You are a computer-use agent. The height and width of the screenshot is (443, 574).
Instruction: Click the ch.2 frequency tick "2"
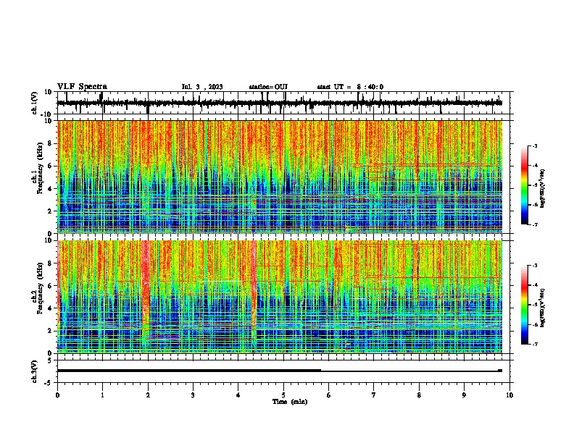(50, 331)
